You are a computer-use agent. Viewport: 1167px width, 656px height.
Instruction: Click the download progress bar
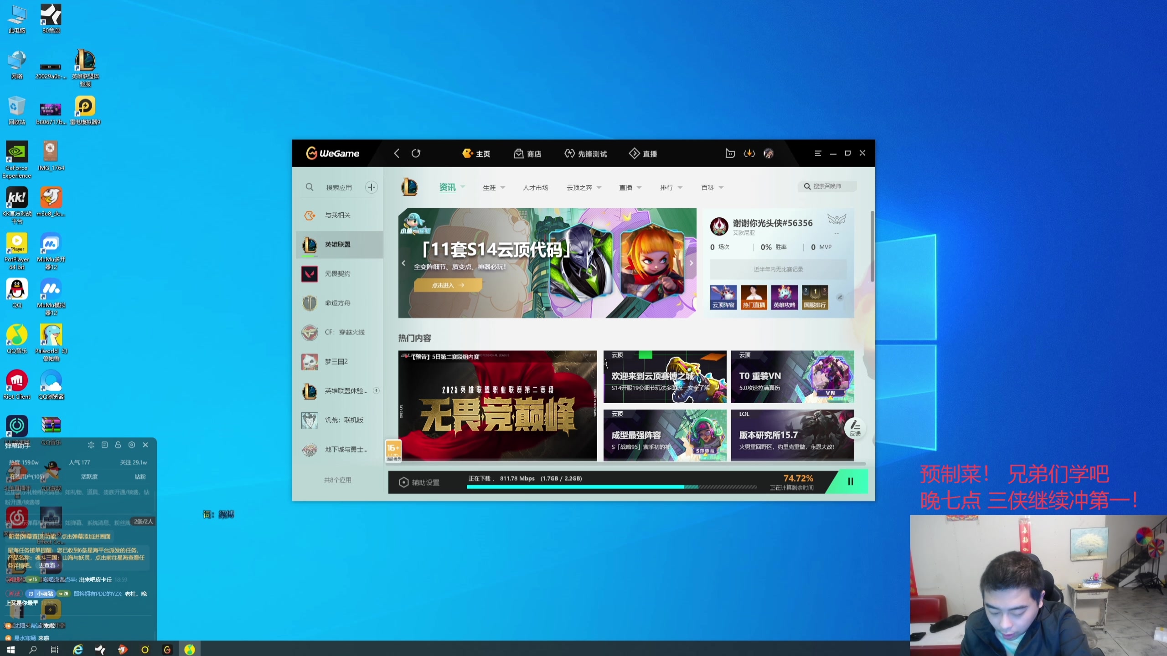612,487
